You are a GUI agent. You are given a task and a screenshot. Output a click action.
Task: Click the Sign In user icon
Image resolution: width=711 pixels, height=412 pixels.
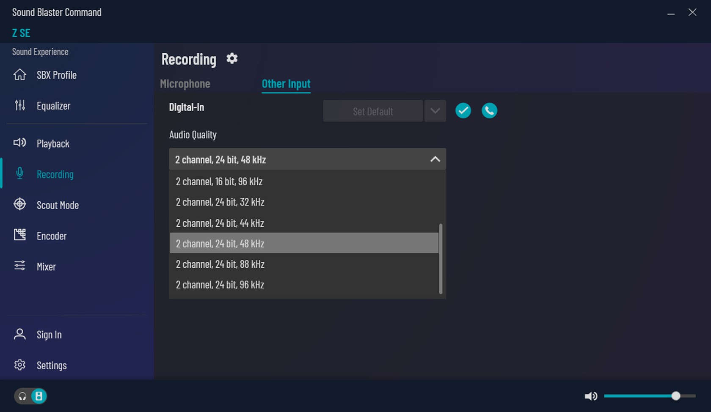pos(19,334)
